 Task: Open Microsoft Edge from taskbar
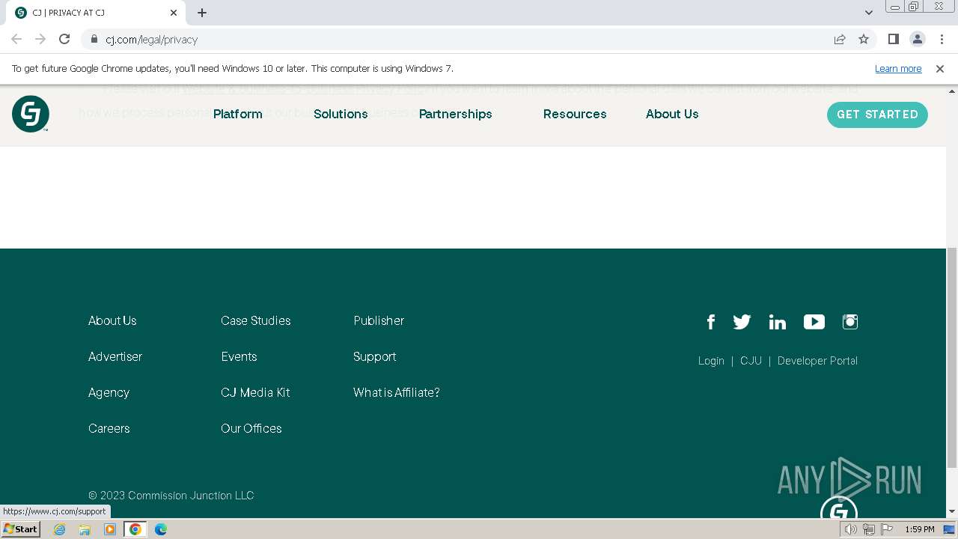pyautogui.click(x=161, y=529)
